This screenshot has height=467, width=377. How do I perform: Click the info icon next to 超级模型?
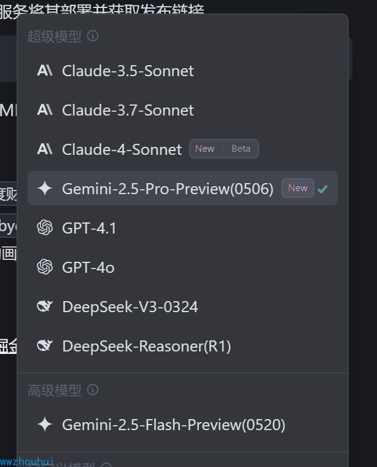click(93, 36)
